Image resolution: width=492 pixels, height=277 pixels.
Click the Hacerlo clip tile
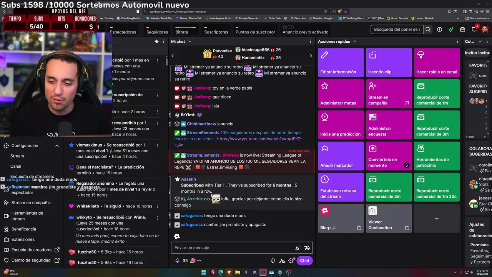389,62
